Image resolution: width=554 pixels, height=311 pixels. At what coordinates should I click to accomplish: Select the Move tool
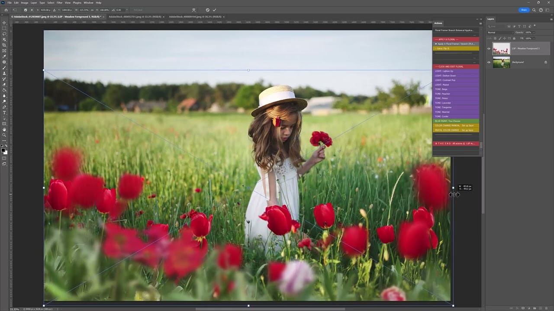pyautogui.click(x=4, y=22)
